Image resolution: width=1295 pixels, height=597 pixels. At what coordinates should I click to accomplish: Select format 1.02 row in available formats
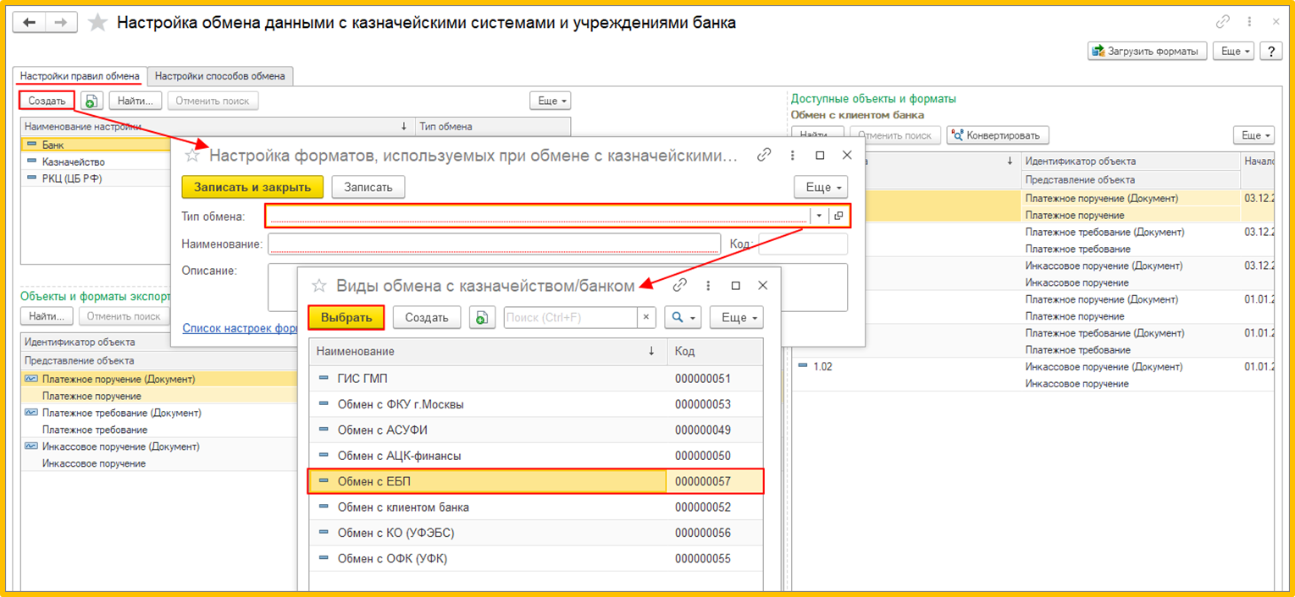(1034, 375)
